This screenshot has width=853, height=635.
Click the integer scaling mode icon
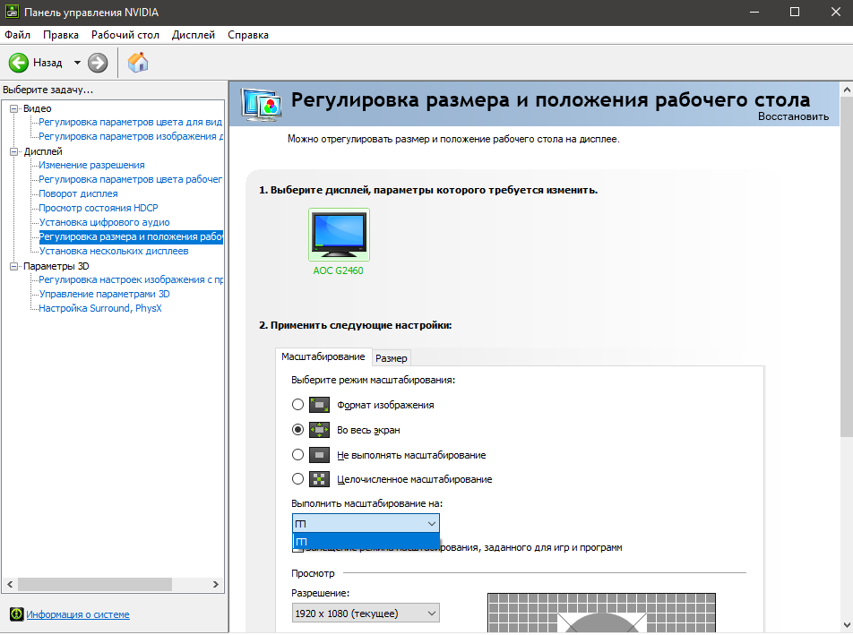pos(319,479)
